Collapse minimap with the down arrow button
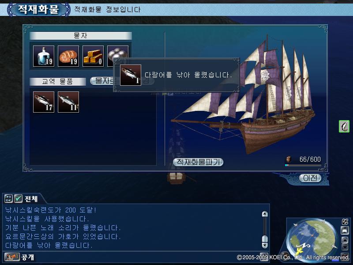This screenshot has height=265, width=353. (345, 247)
